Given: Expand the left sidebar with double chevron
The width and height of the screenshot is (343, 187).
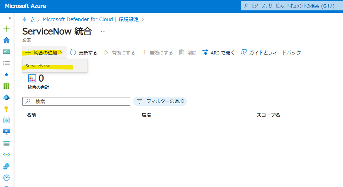Looking at the screenshot, I should point(10,18).
